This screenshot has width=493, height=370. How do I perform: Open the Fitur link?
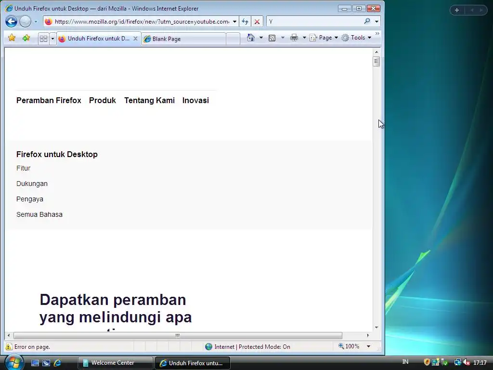click(x=23, y=168)
